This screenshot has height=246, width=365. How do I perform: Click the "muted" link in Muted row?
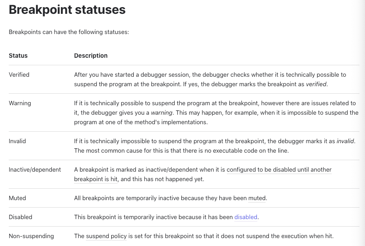[x=257, y=198]
